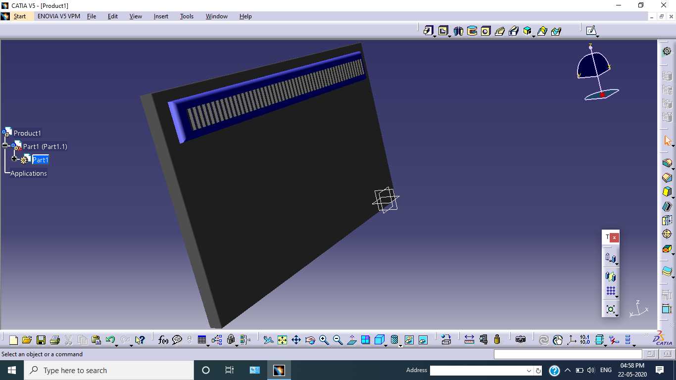676x380 pixels.
Task: Collapse the Part1 (Part1.1) tree node
Action: coord(5,145)
